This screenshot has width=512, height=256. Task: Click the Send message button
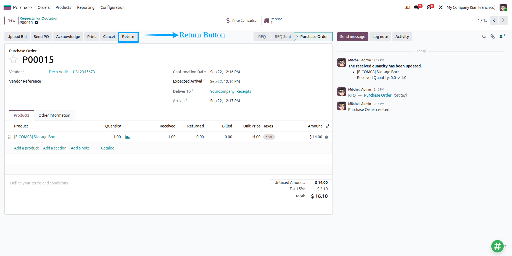click(353, 37)
